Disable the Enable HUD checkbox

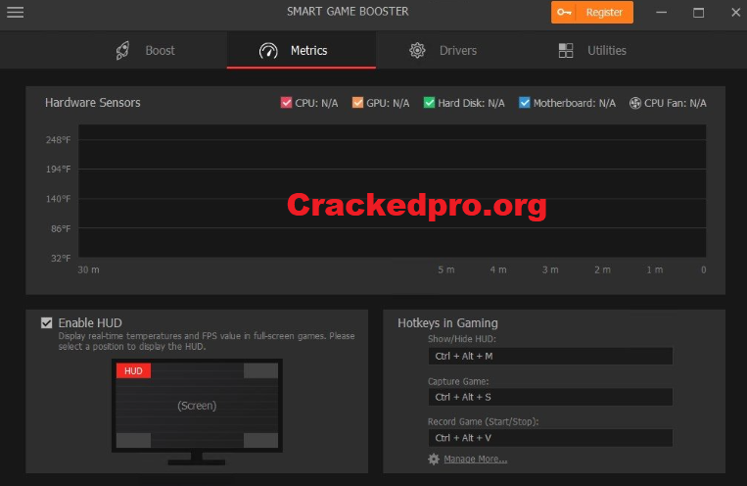tap(46, 323)
